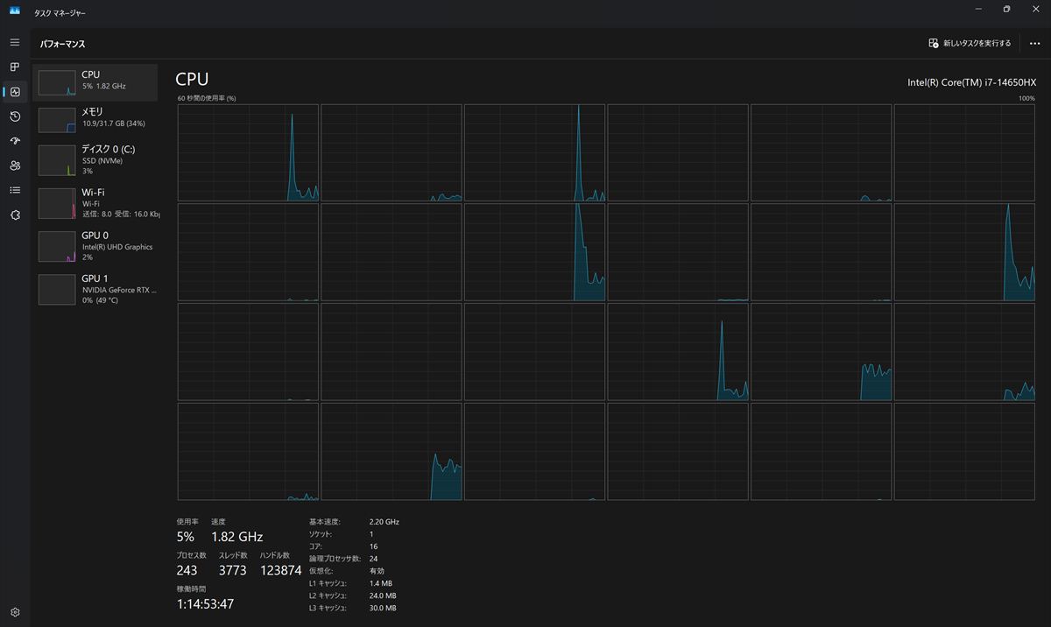The width and height of the screenshot is (1051, 627).
Task: Select the メモリ performance item
Action: (95, 118)
